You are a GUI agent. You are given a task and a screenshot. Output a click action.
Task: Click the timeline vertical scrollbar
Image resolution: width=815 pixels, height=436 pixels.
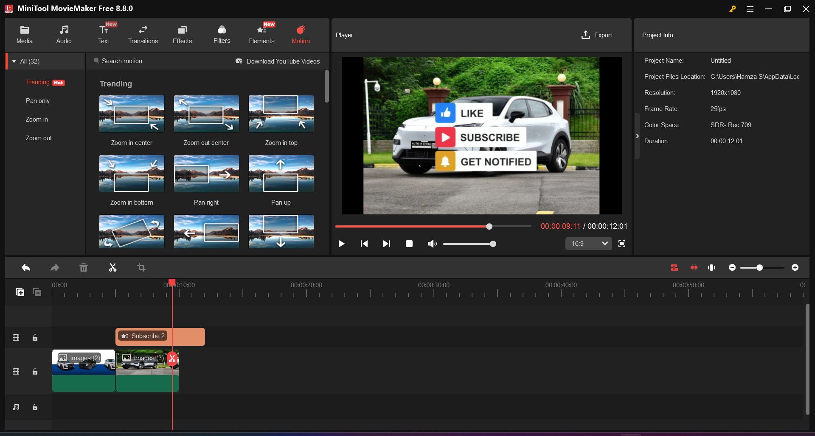[x=807, y=359]
